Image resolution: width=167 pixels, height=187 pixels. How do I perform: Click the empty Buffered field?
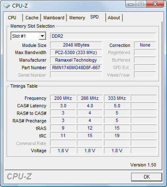(145, 60)
